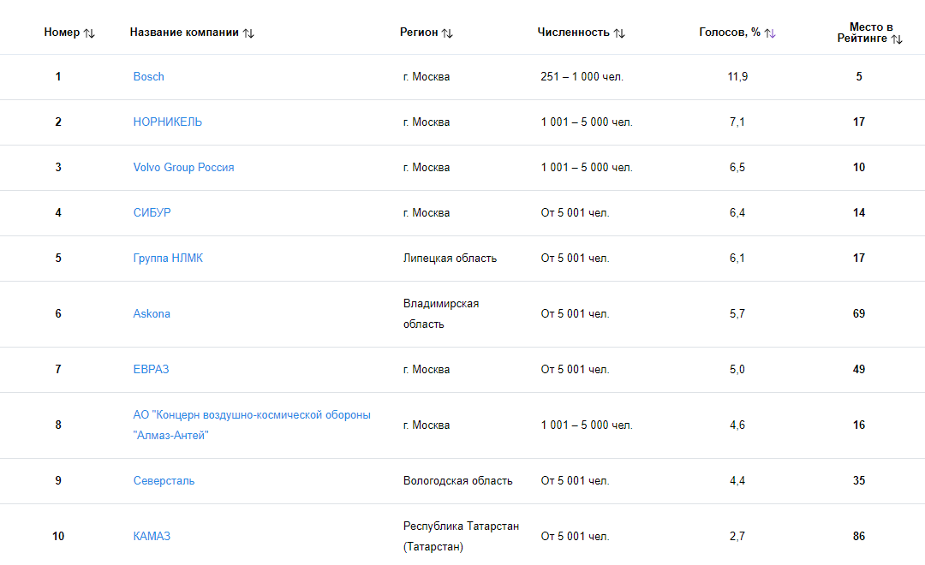
Task: Open the Концерн Алмаз-Антей link
Action: 252,425
